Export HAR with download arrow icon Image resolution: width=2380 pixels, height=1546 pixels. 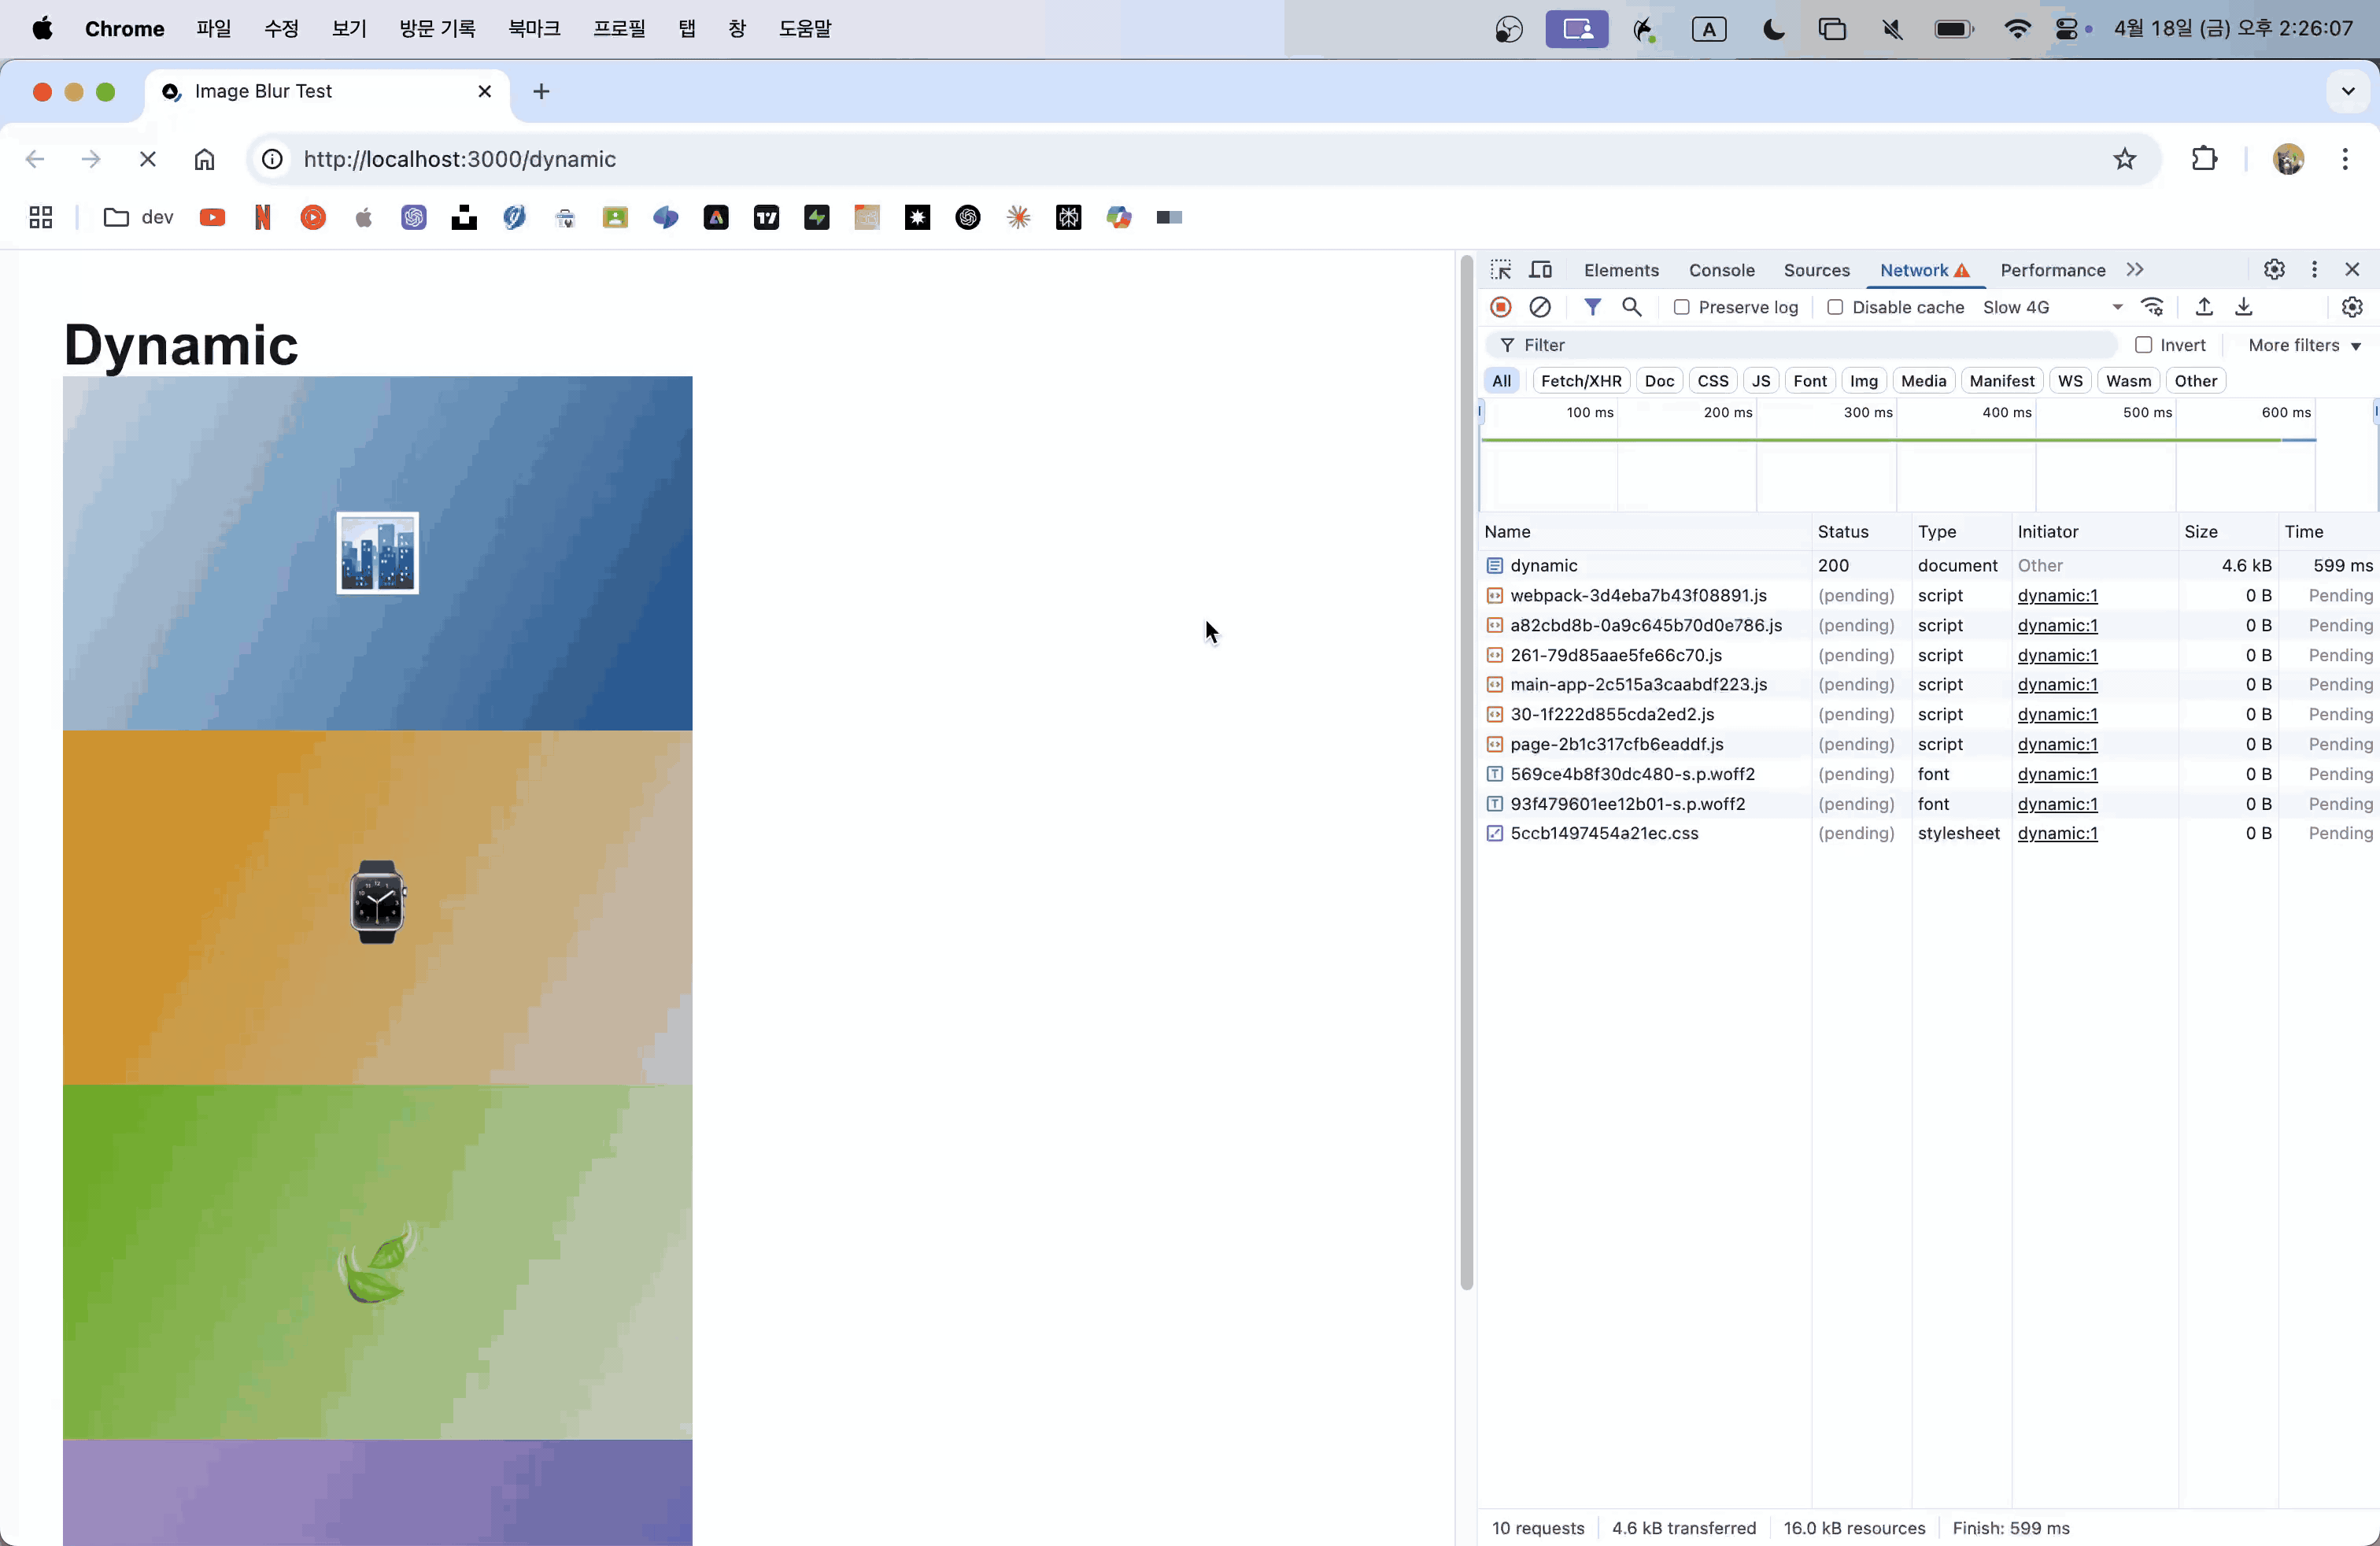point(2244,307)
